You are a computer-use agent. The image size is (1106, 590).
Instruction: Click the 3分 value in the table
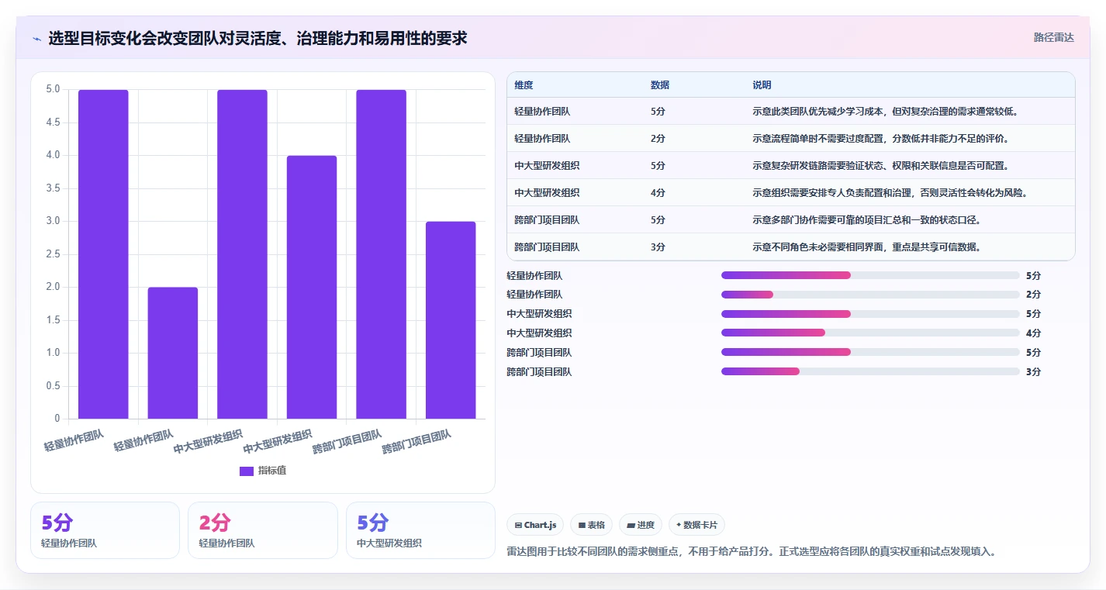(x=658, y=247)
